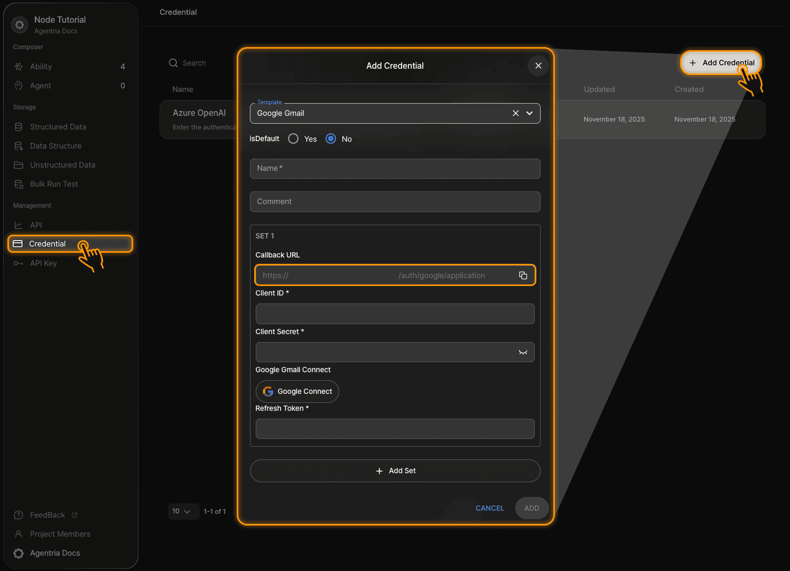Click the FeedBack external link icon
Image resolution: width=790 pixels, height=571 pixels.
[75, 515]
